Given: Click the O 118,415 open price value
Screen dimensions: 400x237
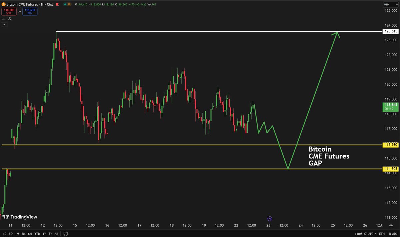Looking at the screenshot, I should [80, 4].
